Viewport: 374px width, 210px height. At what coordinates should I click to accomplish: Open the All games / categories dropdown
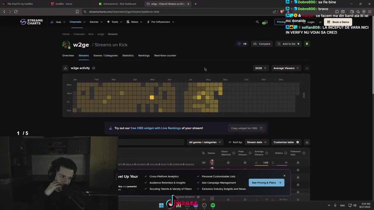point(205,142)
